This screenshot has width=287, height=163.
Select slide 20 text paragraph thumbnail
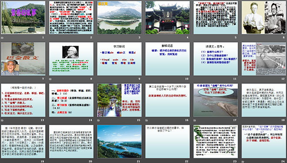[71, 141]
